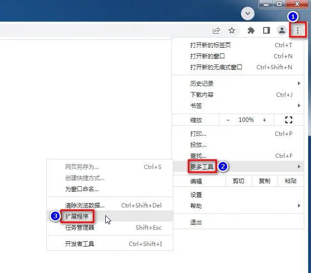Increase zoom with the plus button
Image resolution: width=311 pixels, height=273 pixels.
point(264,120)
